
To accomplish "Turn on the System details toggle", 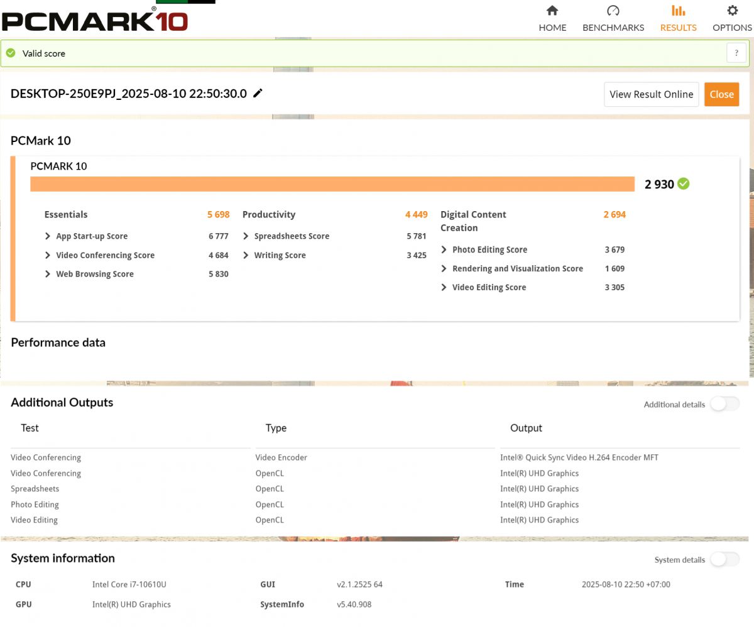I will tap(724, 559).
